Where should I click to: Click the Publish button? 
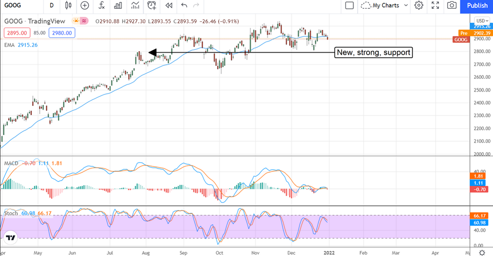click(x=477, y=6)
